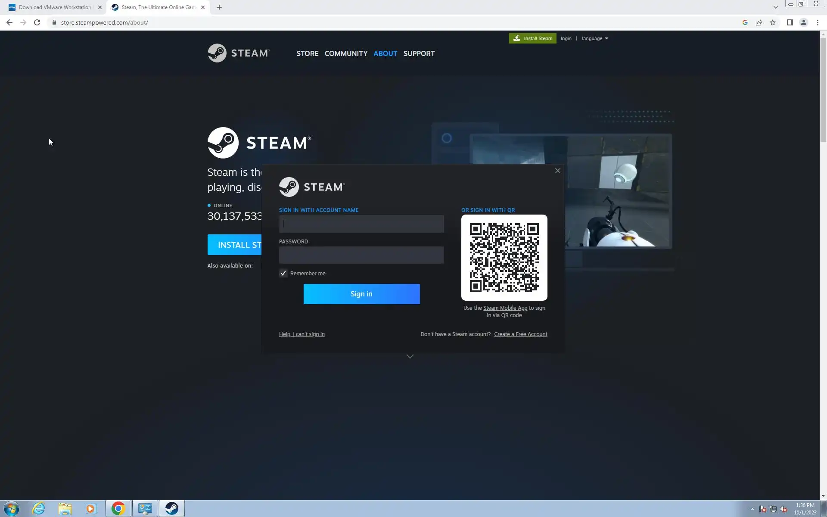Image resolution: width=827 pixels, height=517 pixels.
Task: Open Internet Explorer from taskbar
Action: click(39, 508)
